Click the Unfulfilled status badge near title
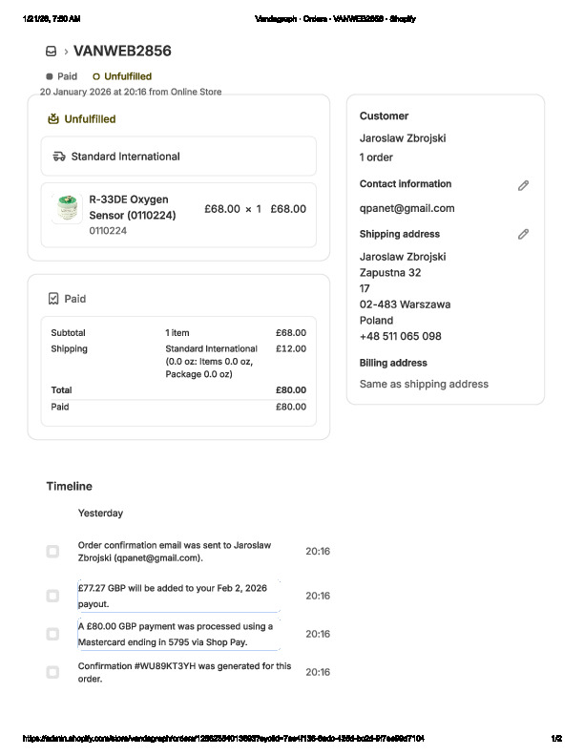This screenshot has height=756, width=584. click(122, 76)
